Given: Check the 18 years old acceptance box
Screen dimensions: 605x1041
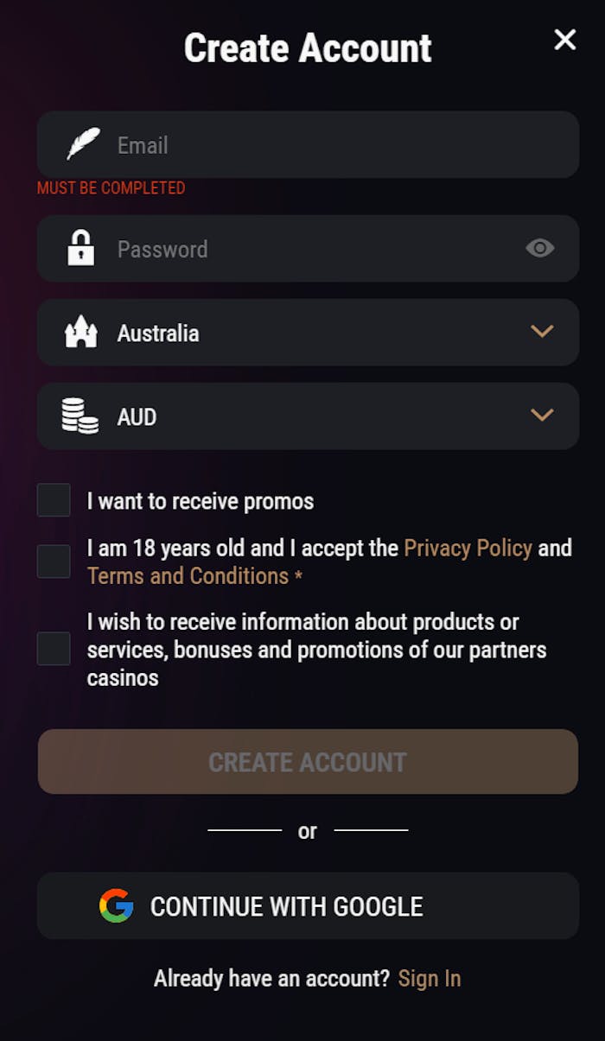Looking at the screenshot, I should pyautogui.click(x=53, y=561).
